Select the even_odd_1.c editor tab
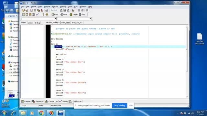207x116 pixels. point(77,23)
